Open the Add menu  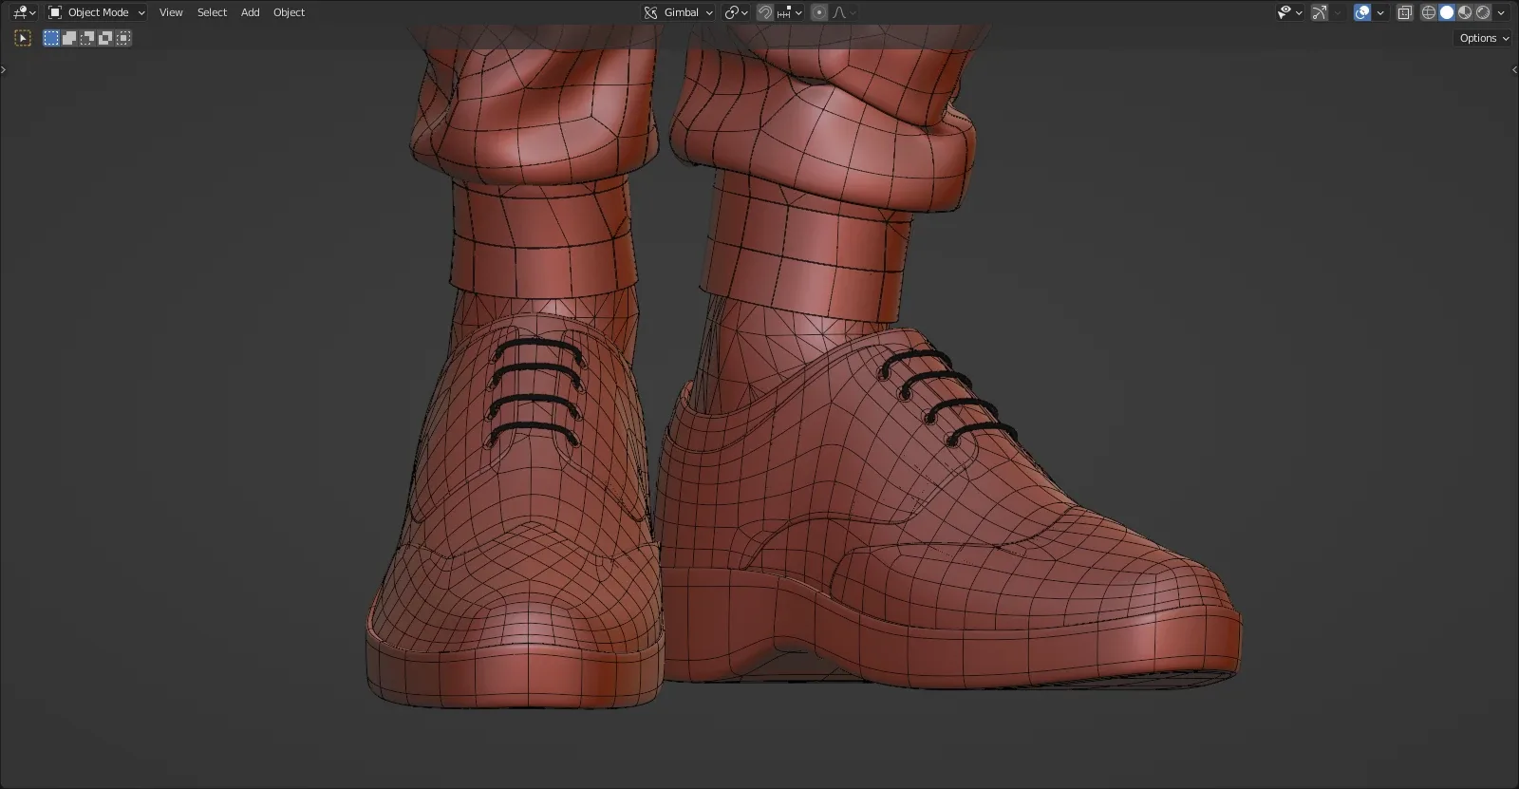coord(250,12)
